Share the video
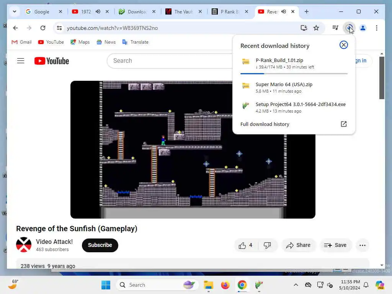 pyautogui.click(x=299, y=245)
